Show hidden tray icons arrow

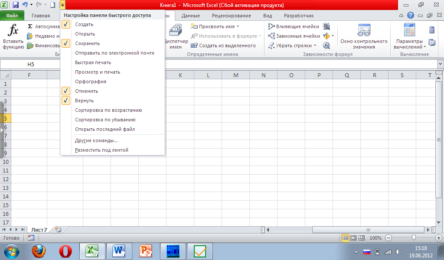(356, 251)
